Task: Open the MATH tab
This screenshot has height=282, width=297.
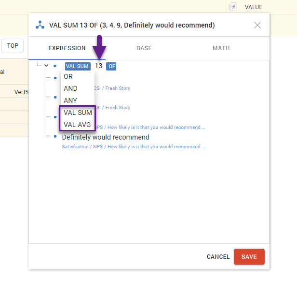Action: pos(221,48)
